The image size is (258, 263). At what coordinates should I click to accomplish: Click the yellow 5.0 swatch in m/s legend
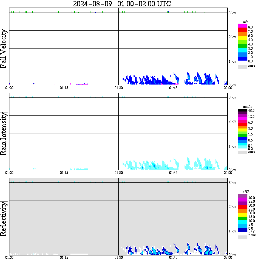click(x=243, y=38)
